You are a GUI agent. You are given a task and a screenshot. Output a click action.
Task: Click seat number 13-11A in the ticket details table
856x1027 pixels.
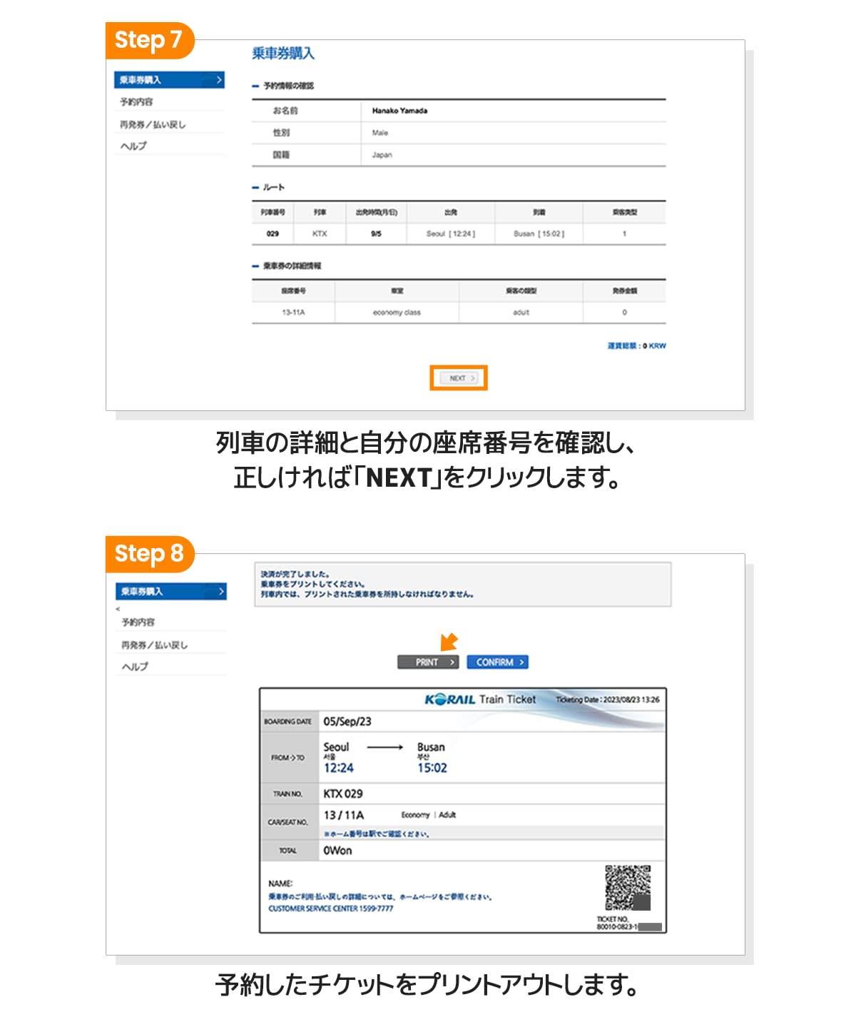[x=293, y=313]
